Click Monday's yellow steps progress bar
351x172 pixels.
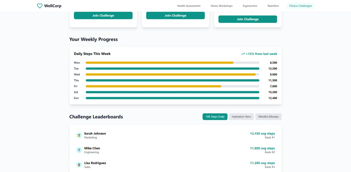159,63
